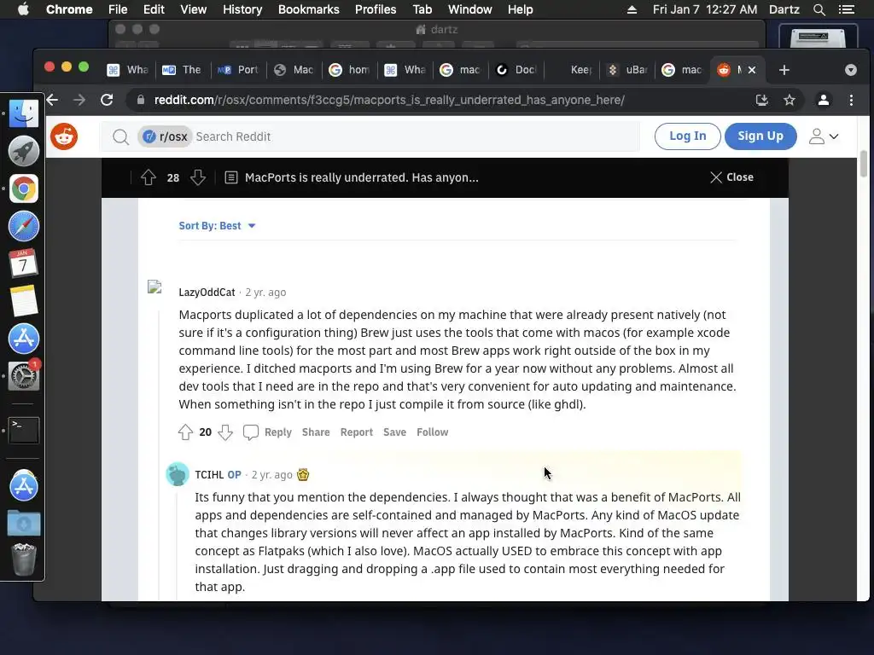Screen dimensions: 874x655
Task: Share LazyOddCat's comment
Action: (x=316, y=432)
